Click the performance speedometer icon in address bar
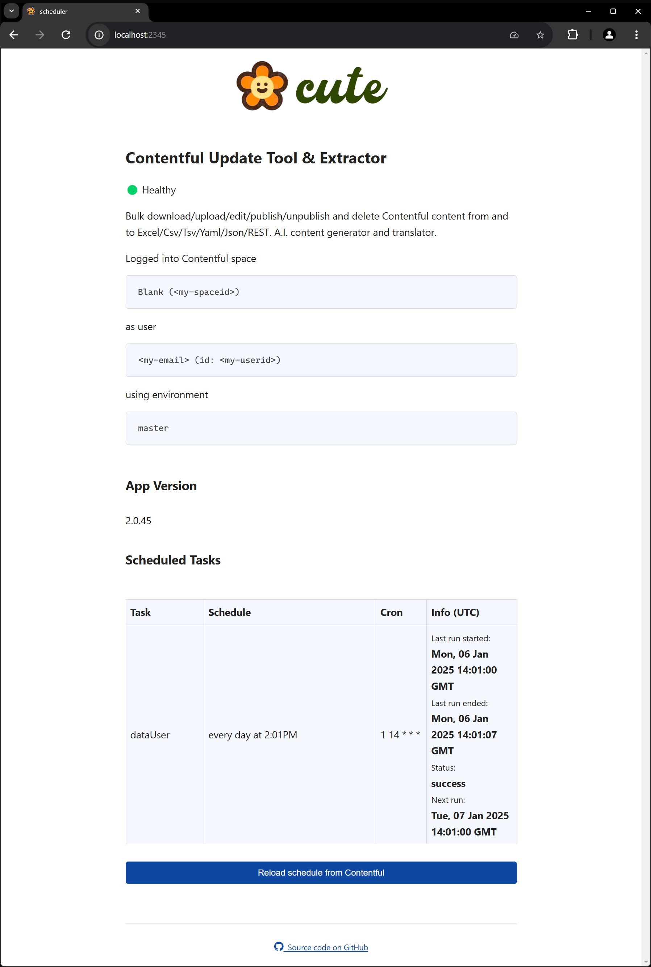 [x=514, y=35]
